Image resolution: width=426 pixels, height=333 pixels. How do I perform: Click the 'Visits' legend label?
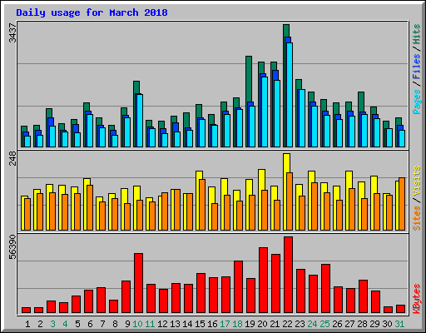pos(417,181)
